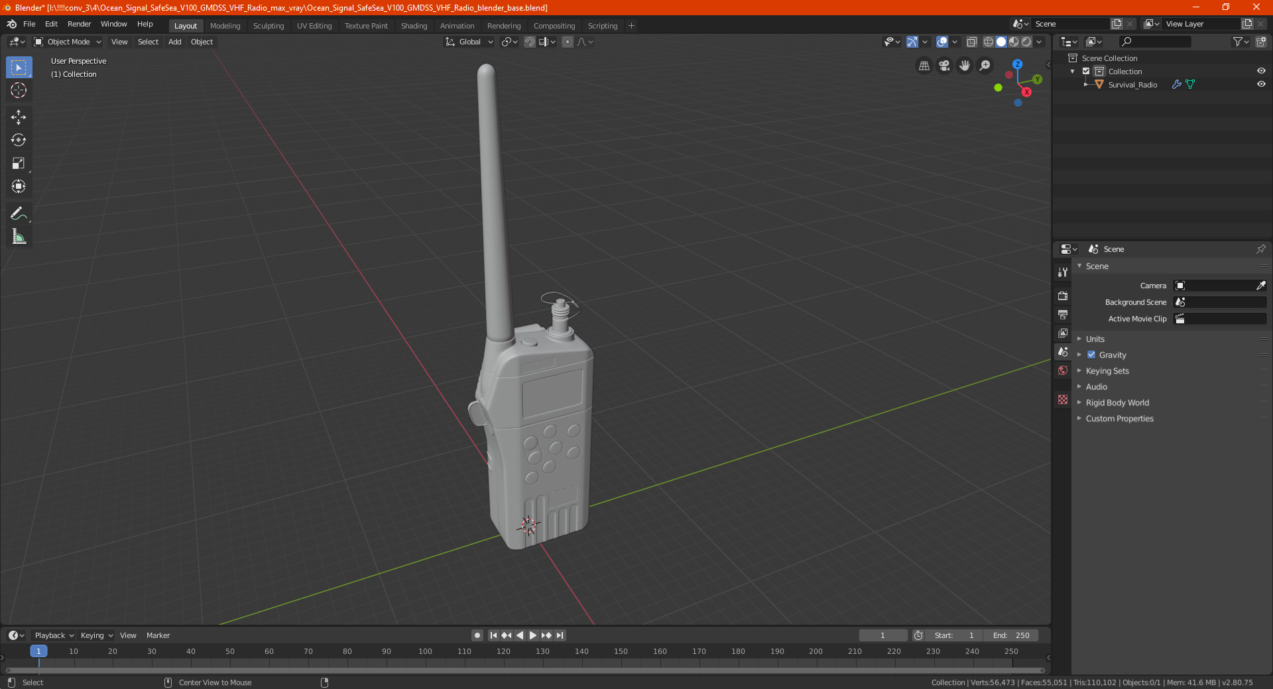Select the Rotate tool

click(x=19, y=140)
